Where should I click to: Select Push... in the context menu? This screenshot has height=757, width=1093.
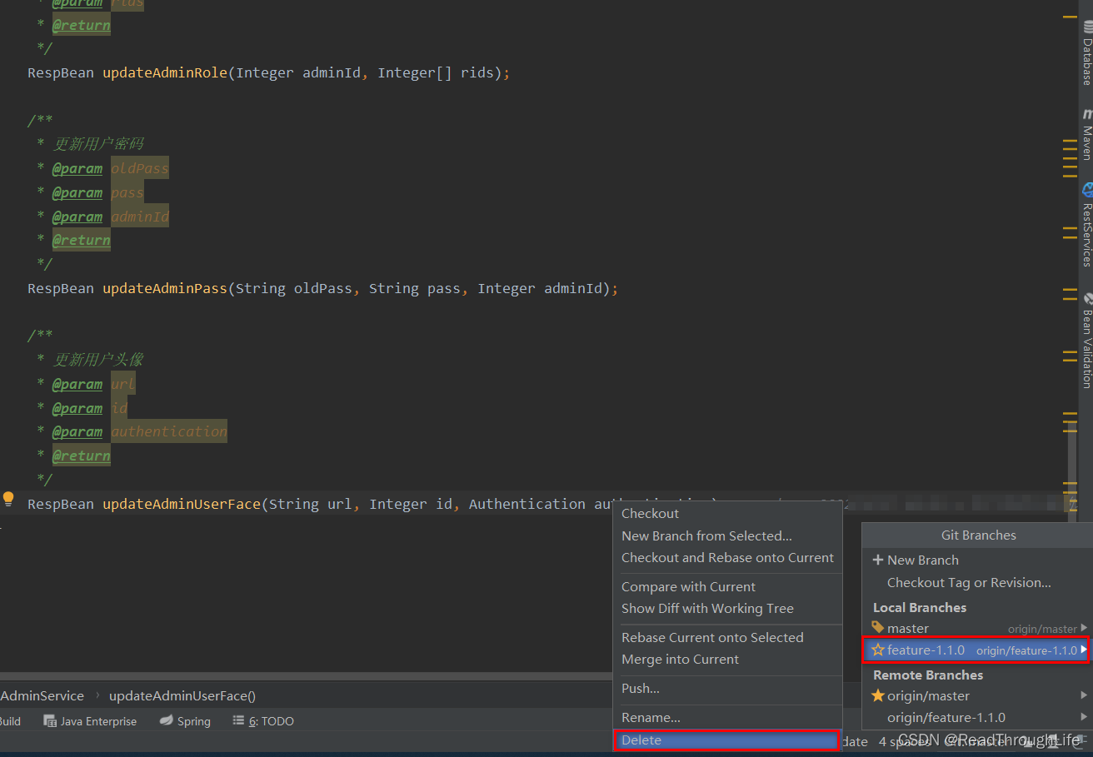pyautogui.click(x=727, y=689)
